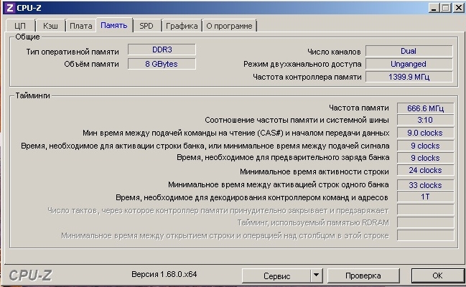
Task: Click the 1399.9 МГц controller frequency value
Action: (x=409, y=77)
